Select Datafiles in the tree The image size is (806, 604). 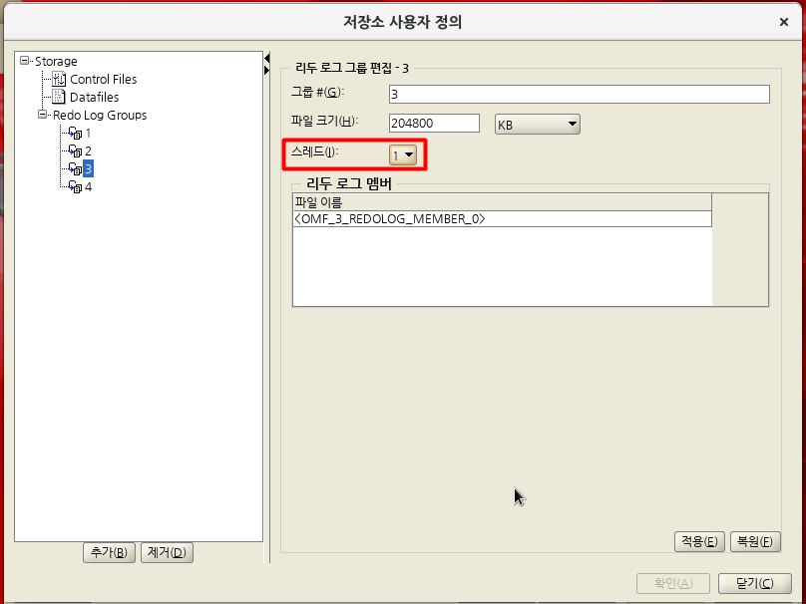coord(94,97)
